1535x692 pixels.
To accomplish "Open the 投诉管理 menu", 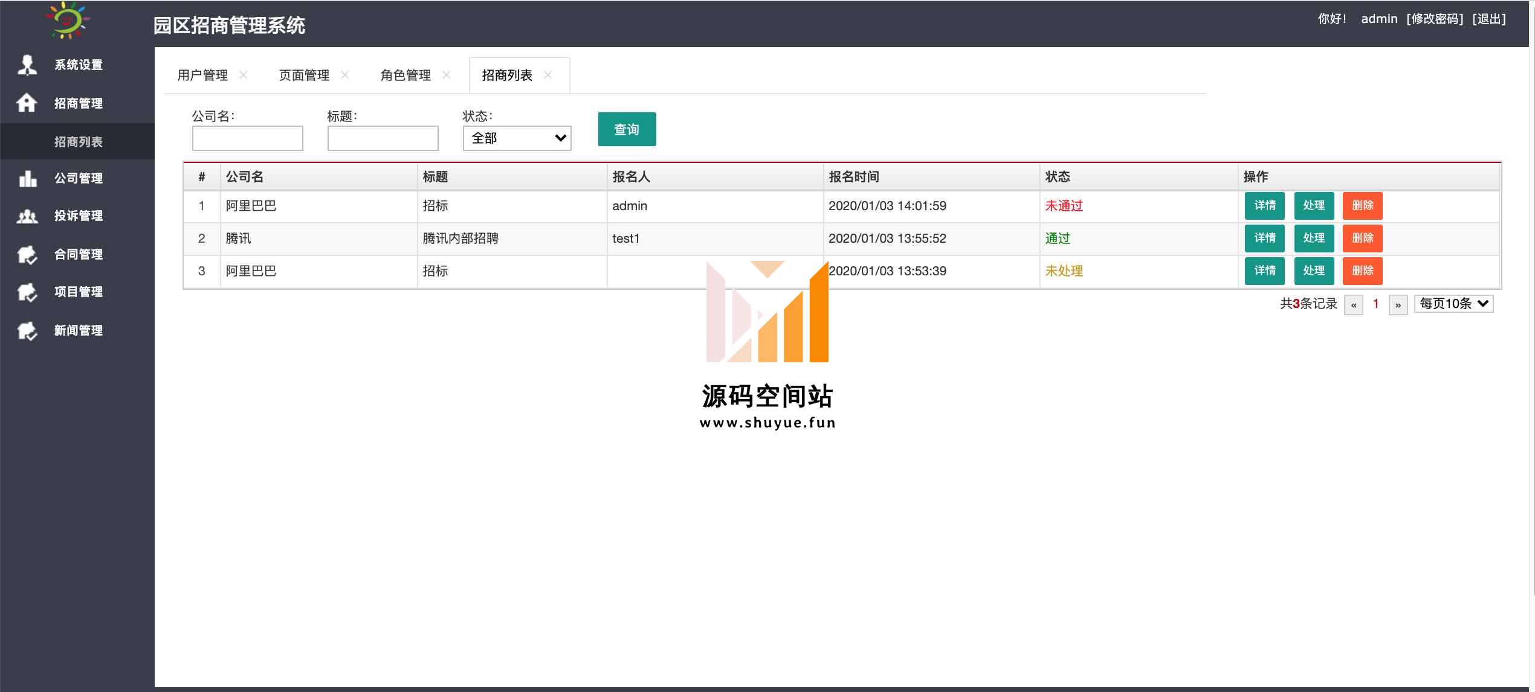I will [78, 216].
